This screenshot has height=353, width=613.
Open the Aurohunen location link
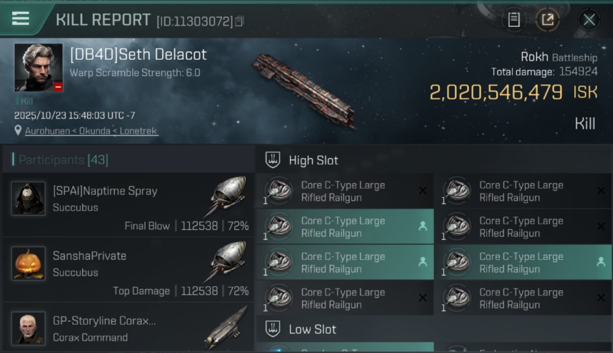[x=91, y=131]
